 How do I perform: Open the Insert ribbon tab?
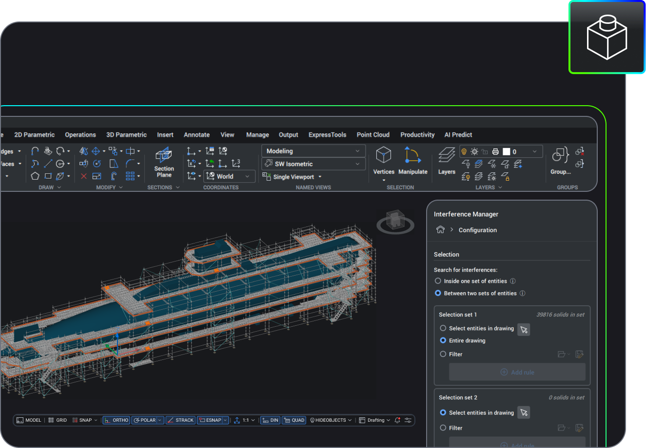[x=165, y=135]
